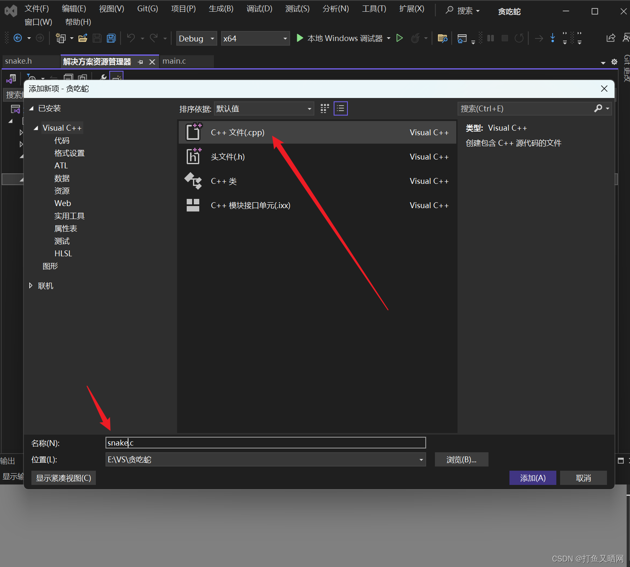Open the Debug configuration dropdown

tap(196, 39)
